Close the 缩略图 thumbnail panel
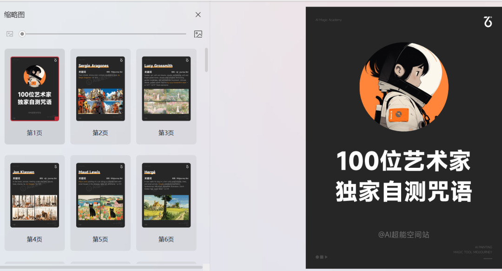 tap(198, 14)
